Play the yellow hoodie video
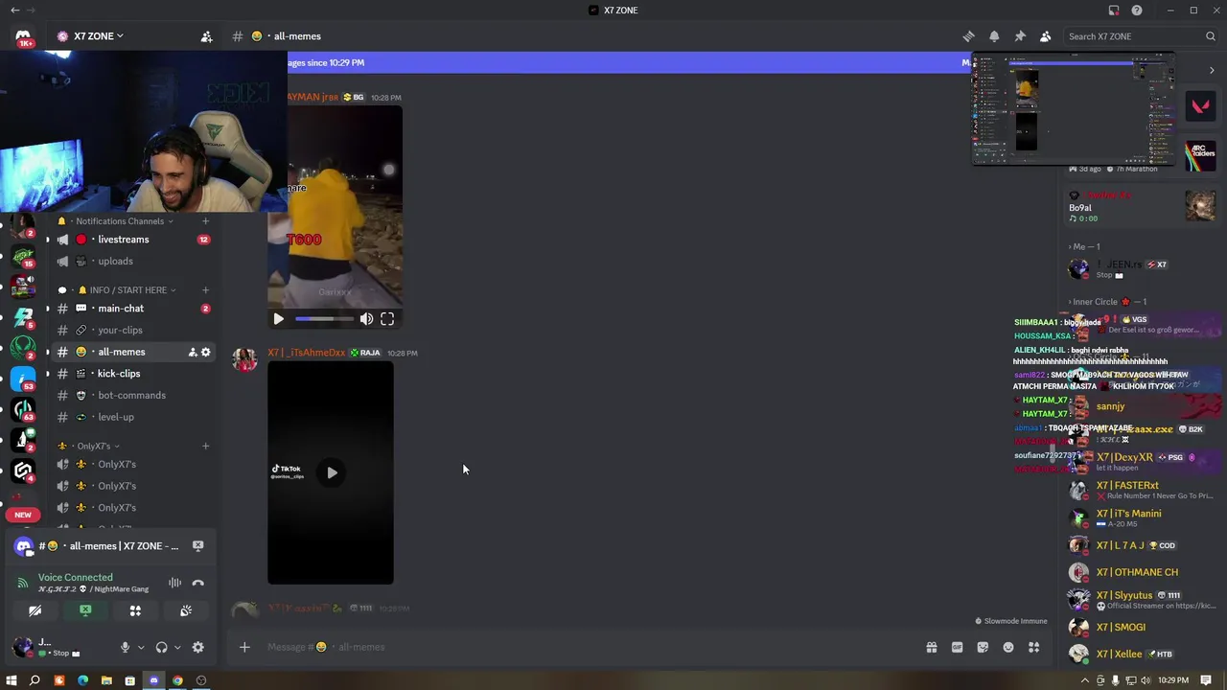The image size is (1227, 690). click(278, 319)
